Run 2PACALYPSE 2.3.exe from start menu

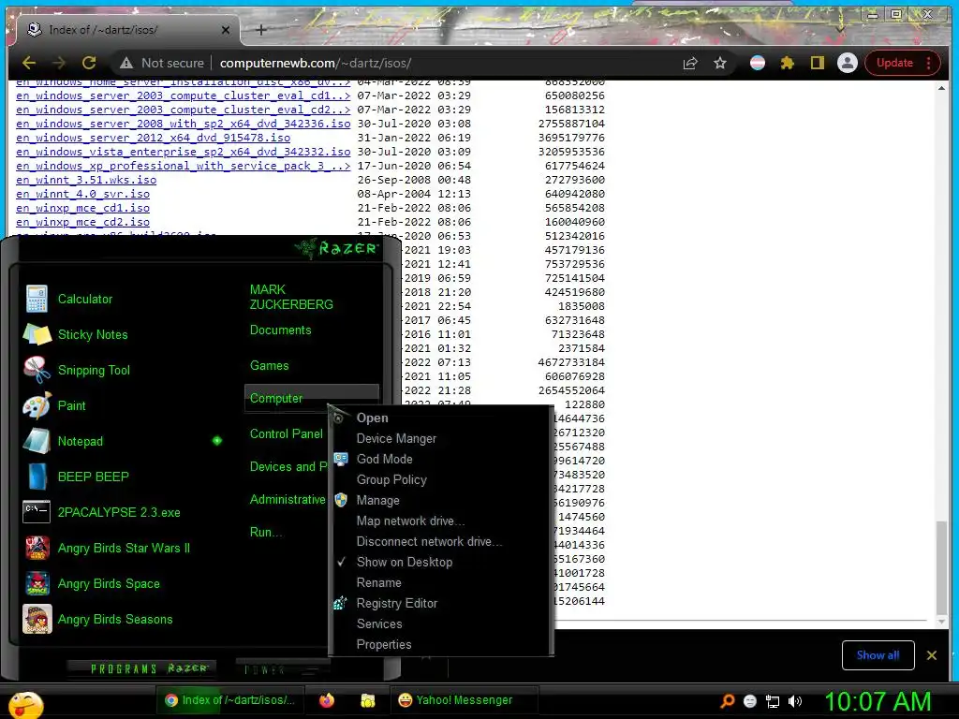pos(119,512)
